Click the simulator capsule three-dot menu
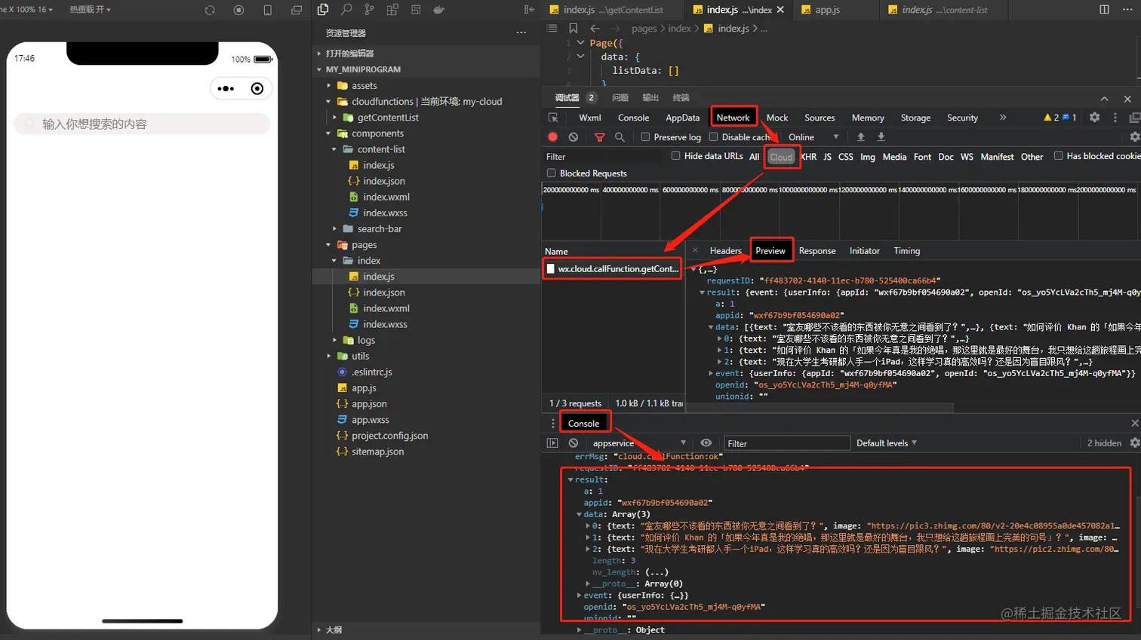Image resolution: width=1141 pixels, height=640 pixels. [x=226, y=89]
